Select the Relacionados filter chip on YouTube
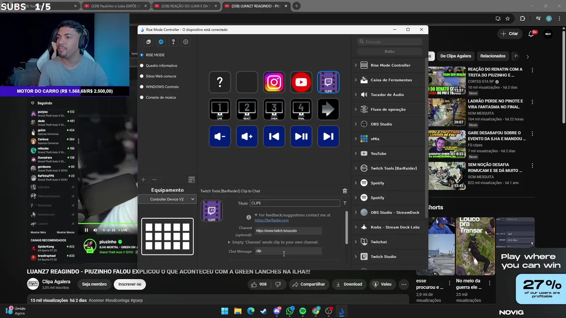 click(493, 56)
